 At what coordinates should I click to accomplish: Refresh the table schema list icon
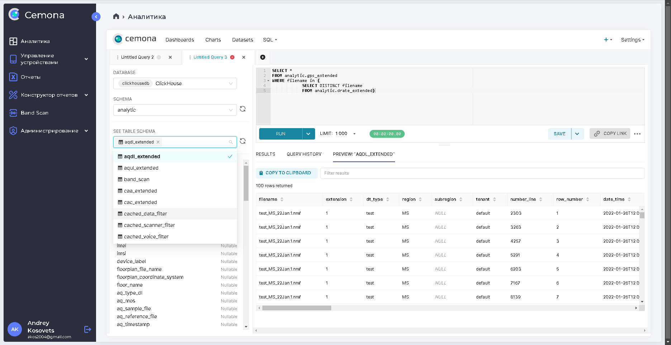(x=243, y=141)
